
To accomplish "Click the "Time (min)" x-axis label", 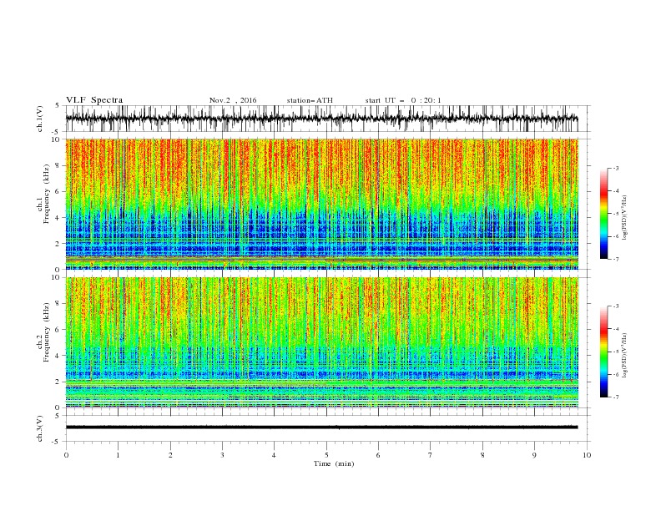I will click(x=334, y=463).
